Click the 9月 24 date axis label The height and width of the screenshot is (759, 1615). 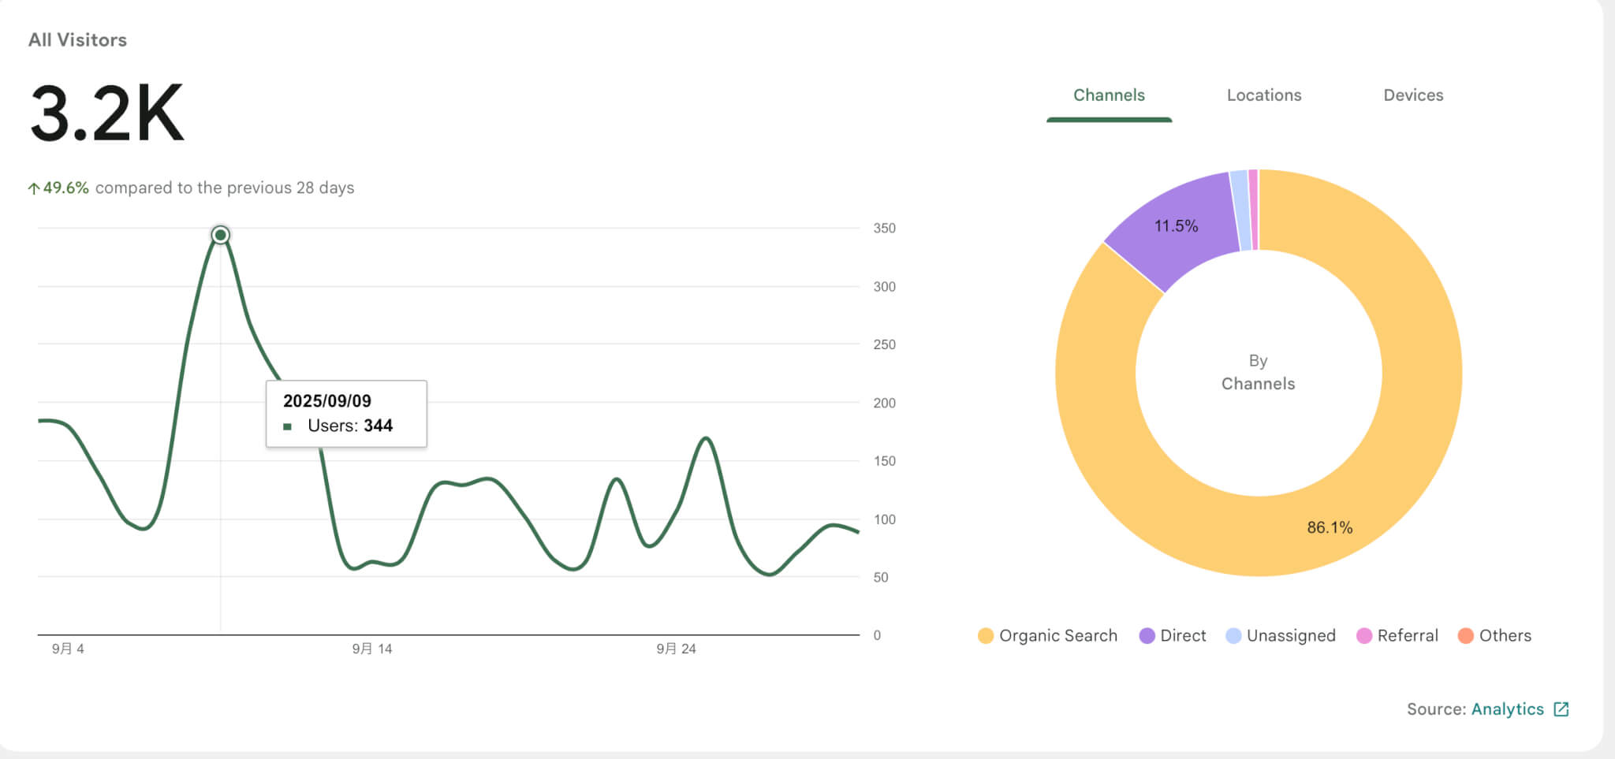tap(676, 649)
